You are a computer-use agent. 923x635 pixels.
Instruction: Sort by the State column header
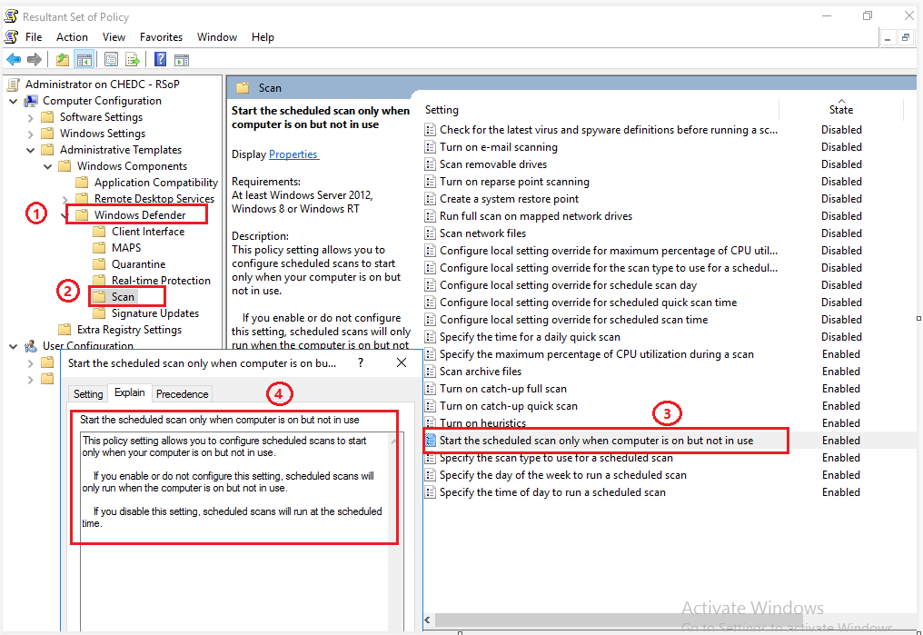click(x=840, y=109)
